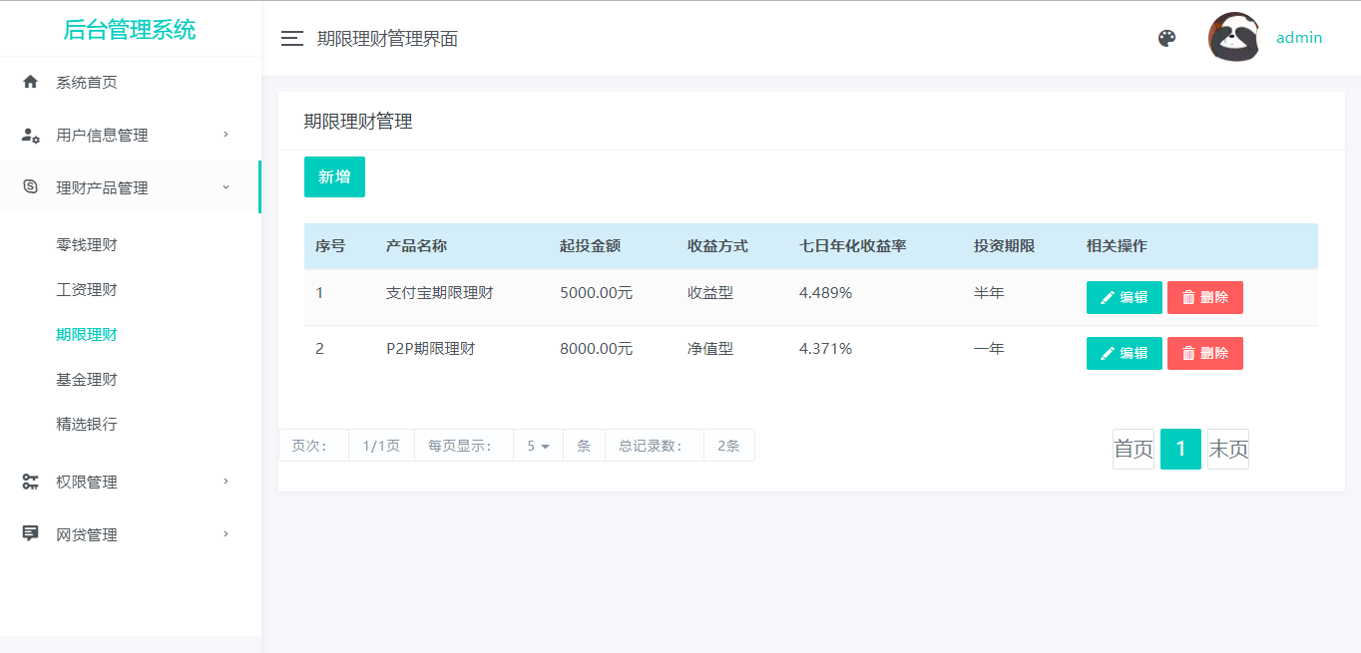
Task: Go to 精选银行 in sidebar
Action: click(x=87, y=424)
